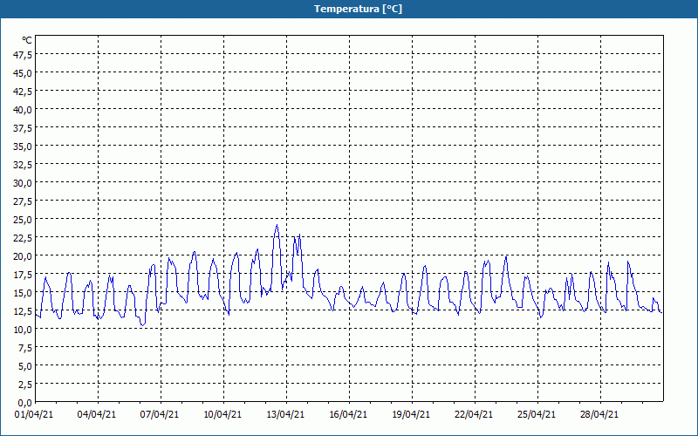The height and width of the screenshot is (436, 698).
Task: Select the 19/04/21 date label
Action: pos(411,414)
